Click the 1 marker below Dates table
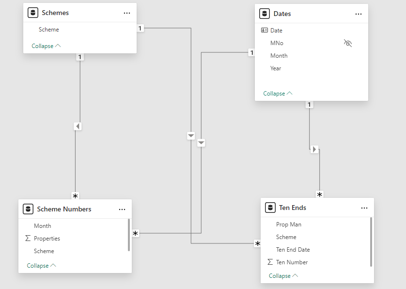Screen dimensions: 406x289 (x=309, y=105)
